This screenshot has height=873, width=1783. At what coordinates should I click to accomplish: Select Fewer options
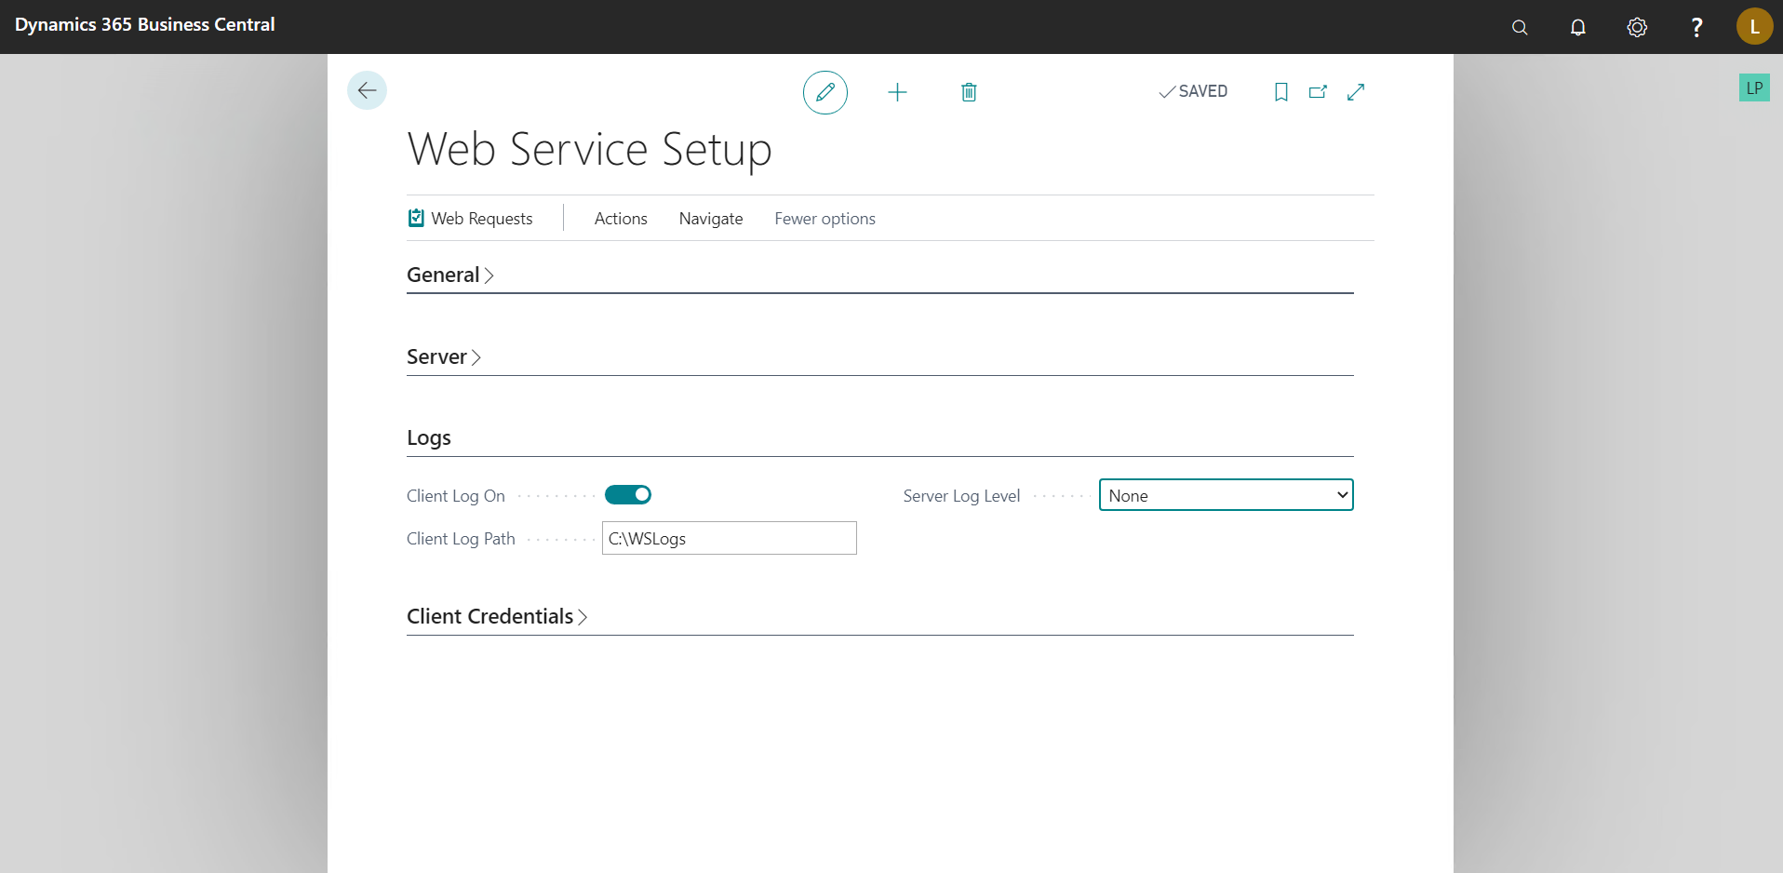coord(824,219)
